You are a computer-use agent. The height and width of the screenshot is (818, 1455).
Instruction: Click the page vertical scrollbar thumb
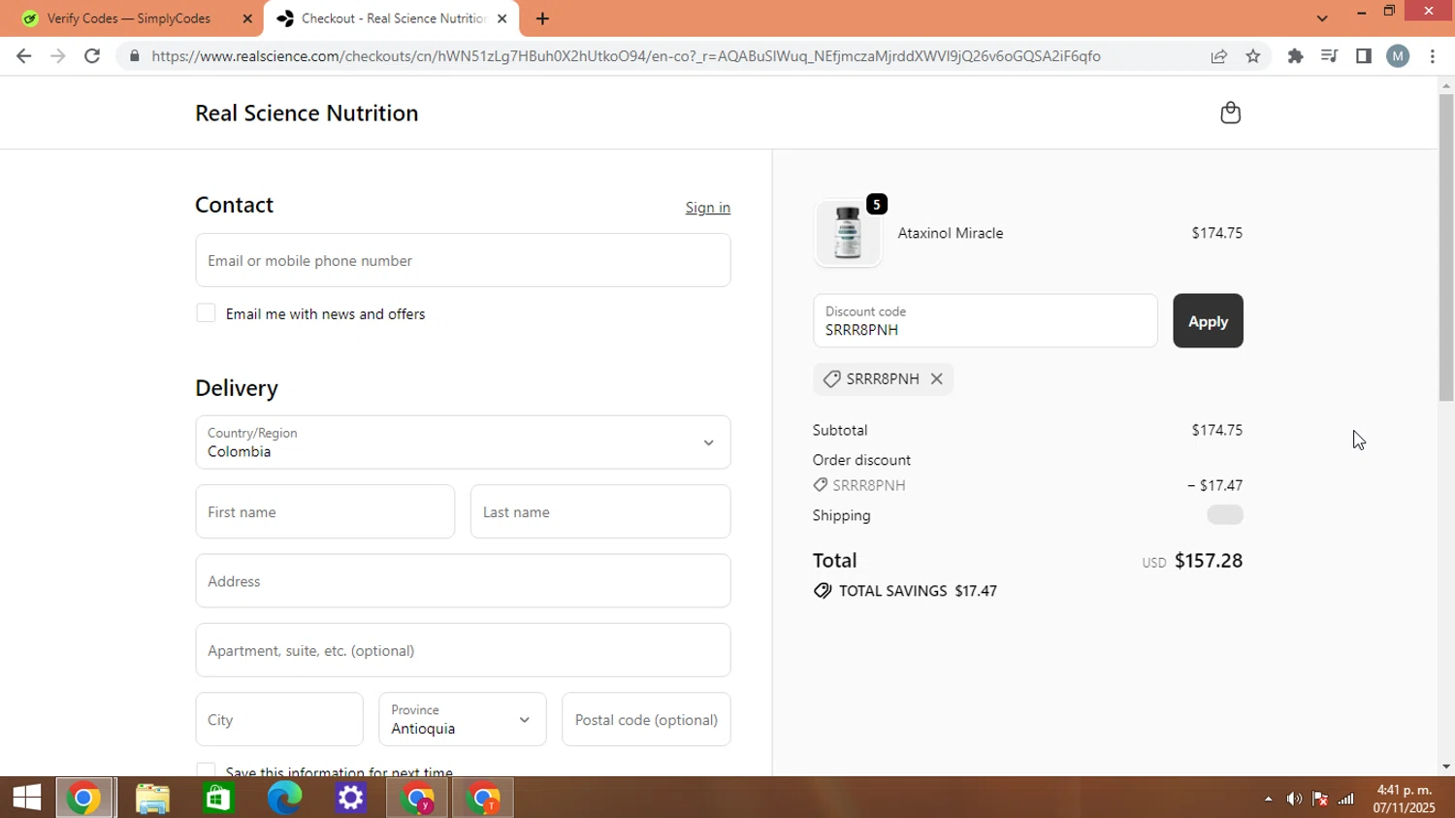(1446, 247)
